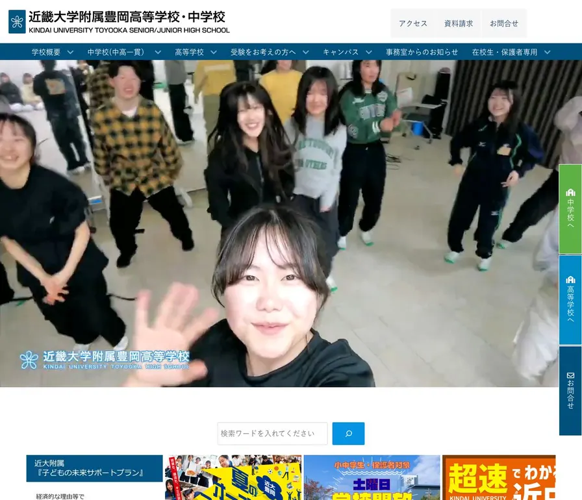Expand the 中学校(中高一貫) menu chevron
Viewport: 582px width, 500px height.
(158, 53)
